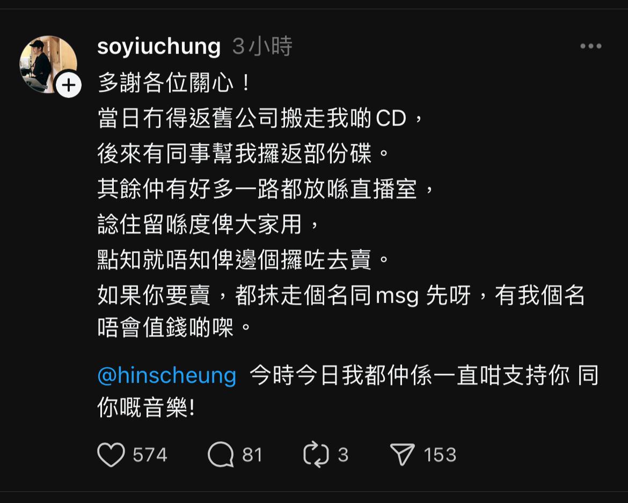The image size is (628, 503).
Task: View the 153 shares count
Action: (x=440, y=455)
